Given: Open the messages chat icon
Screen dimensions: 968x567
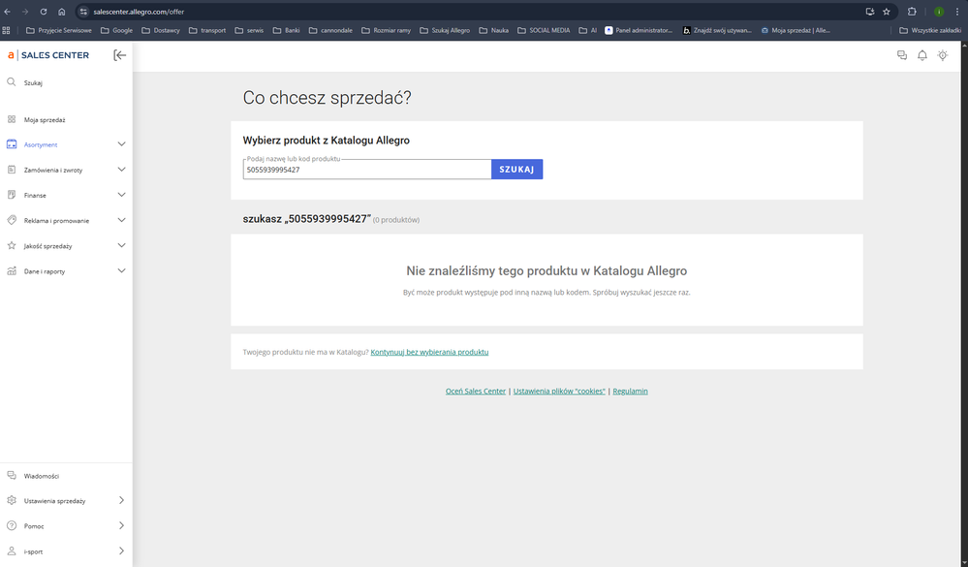Looking at the screenshot, I should [x=902, y=55].
